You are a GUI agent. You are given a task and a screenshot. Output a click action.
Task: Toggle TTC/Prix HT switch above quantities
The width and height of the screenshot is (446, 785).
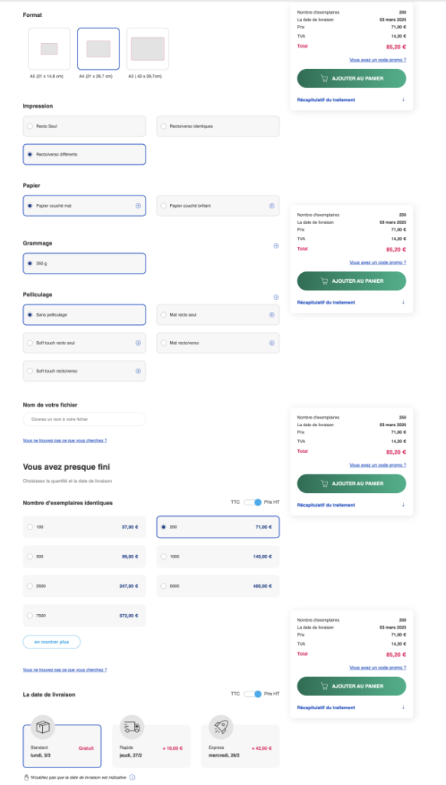click(x=253, y=502)
